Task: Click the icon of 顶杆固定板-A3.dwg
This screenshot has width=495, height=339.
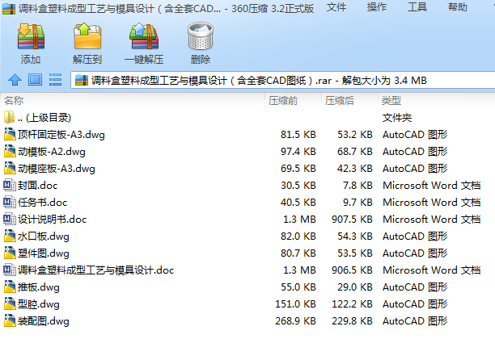Action: click(x=10, y=134)
